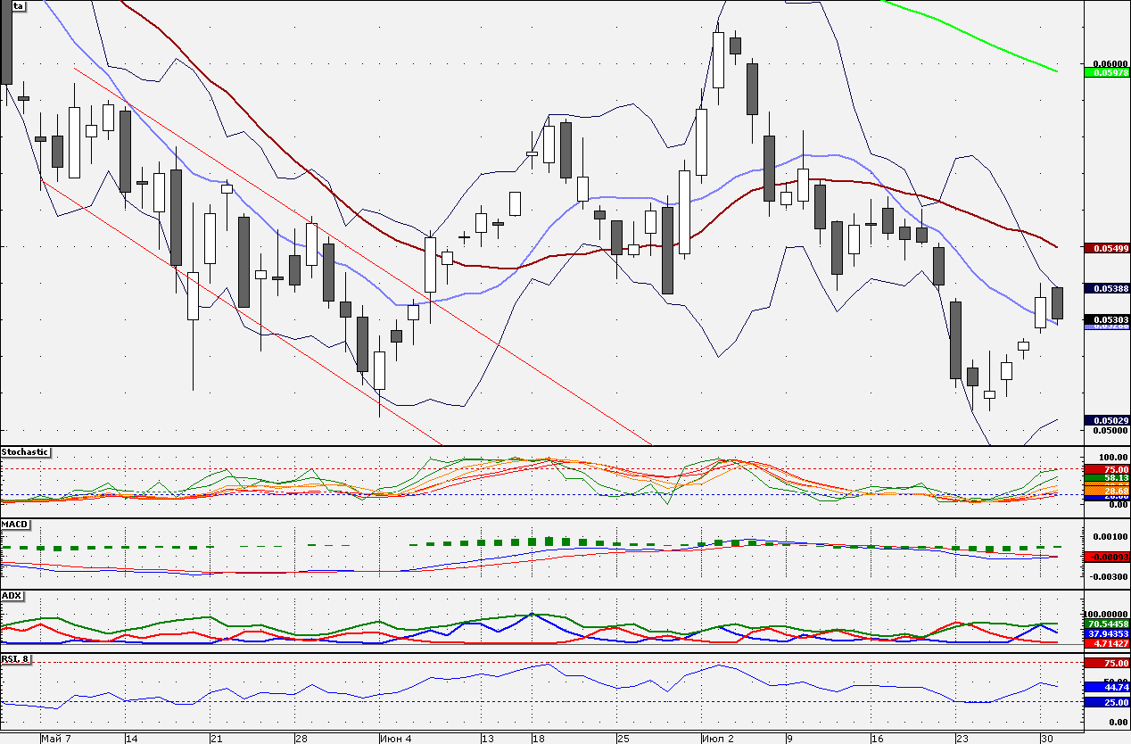Viewport: 1131px width, 744px height.
Task: Click the Май 7 date label
Action: pyautogui.click(x=56, y=739)
